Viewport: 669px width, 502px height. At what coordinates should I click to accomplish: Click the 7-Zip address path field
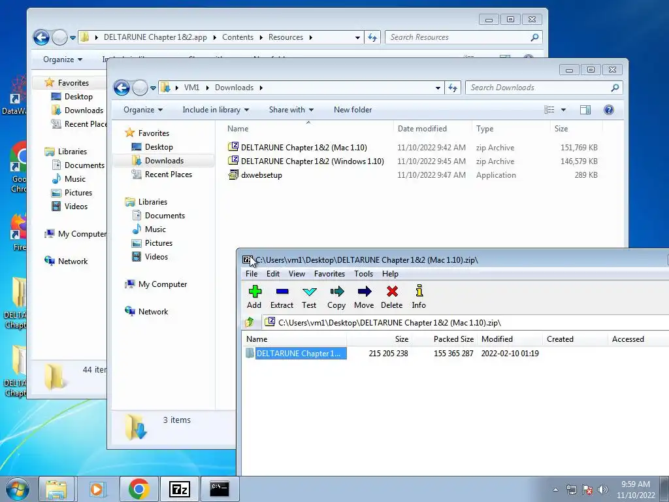[x=465, y=322]
